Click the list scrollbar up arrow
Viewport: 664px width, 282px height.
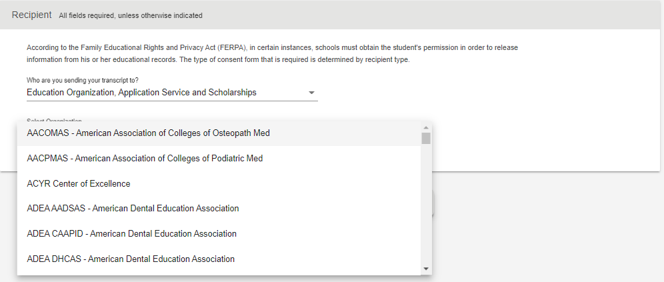click(x=426, y=127)
